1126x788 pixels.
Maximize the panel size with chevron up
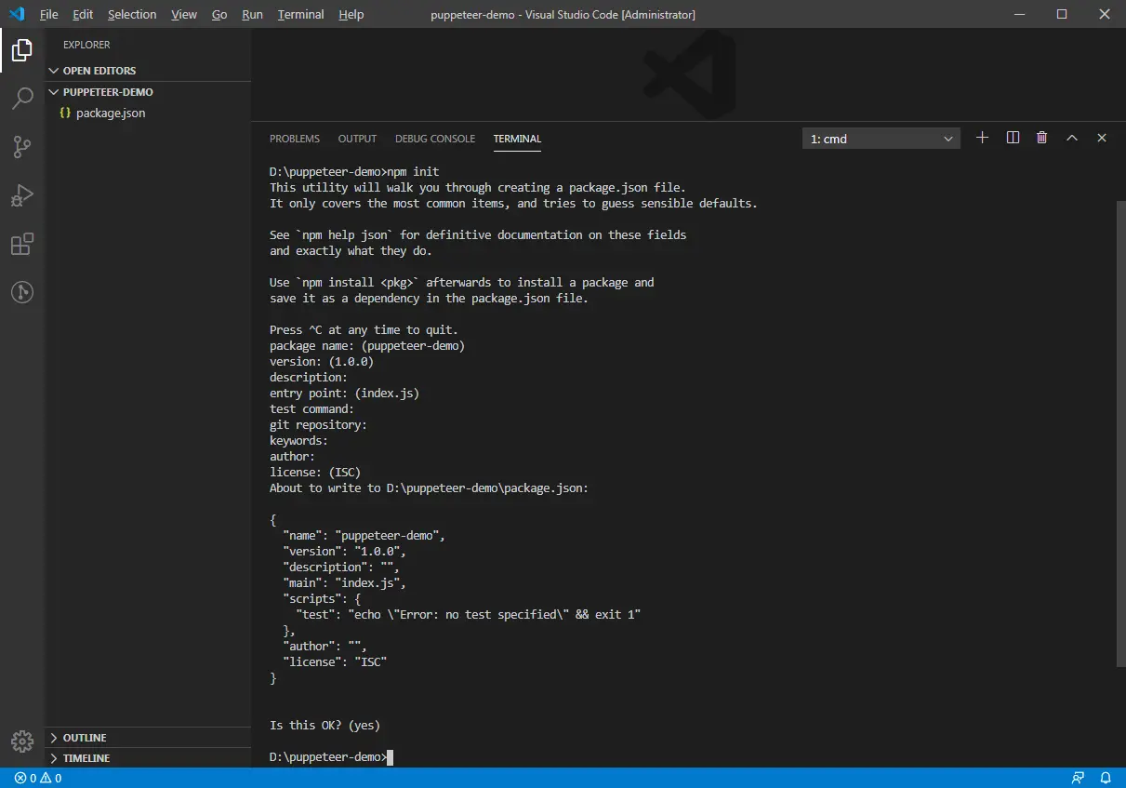[x=1071, y=138]
